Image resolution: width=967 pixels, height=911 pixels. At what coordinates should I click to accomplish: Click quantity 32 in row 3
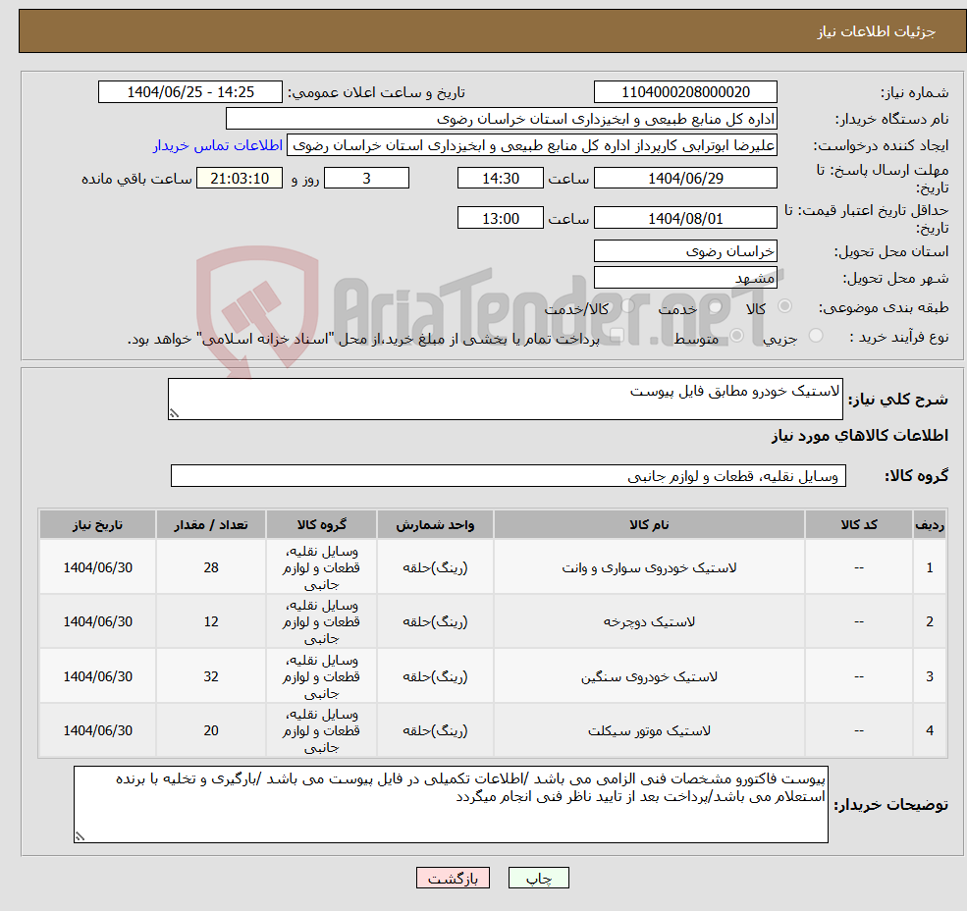pos(211,676)
